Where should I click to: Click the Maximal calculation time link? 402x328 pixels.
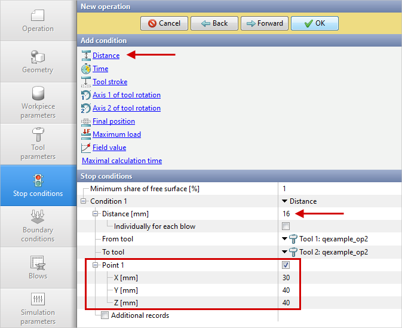coord(122,161)
